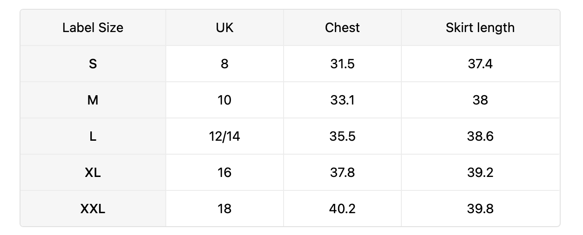Click the L label size cell

[x=93, y=136]
